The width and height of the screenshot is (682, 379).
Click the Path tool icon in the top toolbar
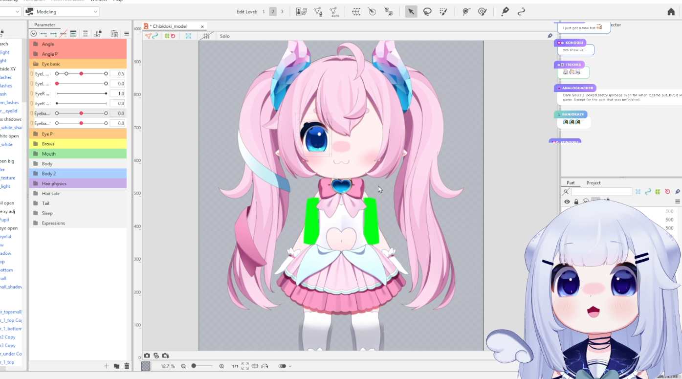521,12
